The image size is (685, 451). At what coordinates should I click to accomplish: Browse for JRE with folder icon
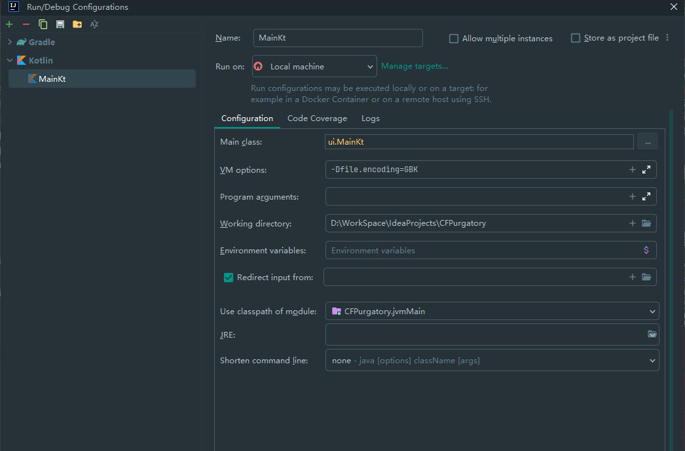tap(652, 334)
